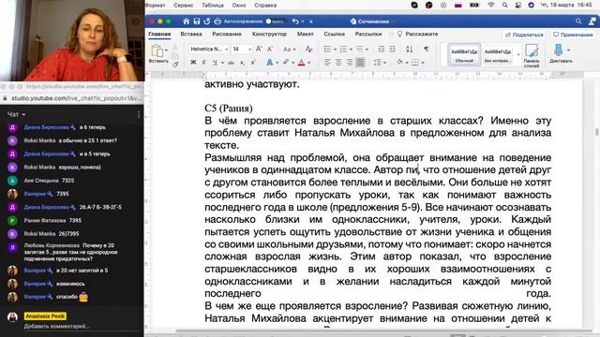Align text to the right

[x=350, y=63]
